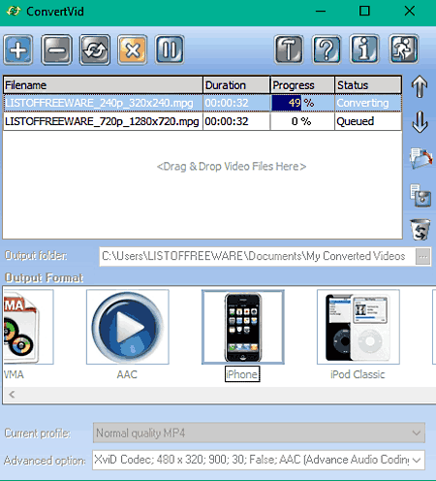Image resolution: width=436 pixels, height=481 pixels.
Task: Select row LISTOFFREEWARE_720p_1280x720.mpg
Action: pos(202,121)
